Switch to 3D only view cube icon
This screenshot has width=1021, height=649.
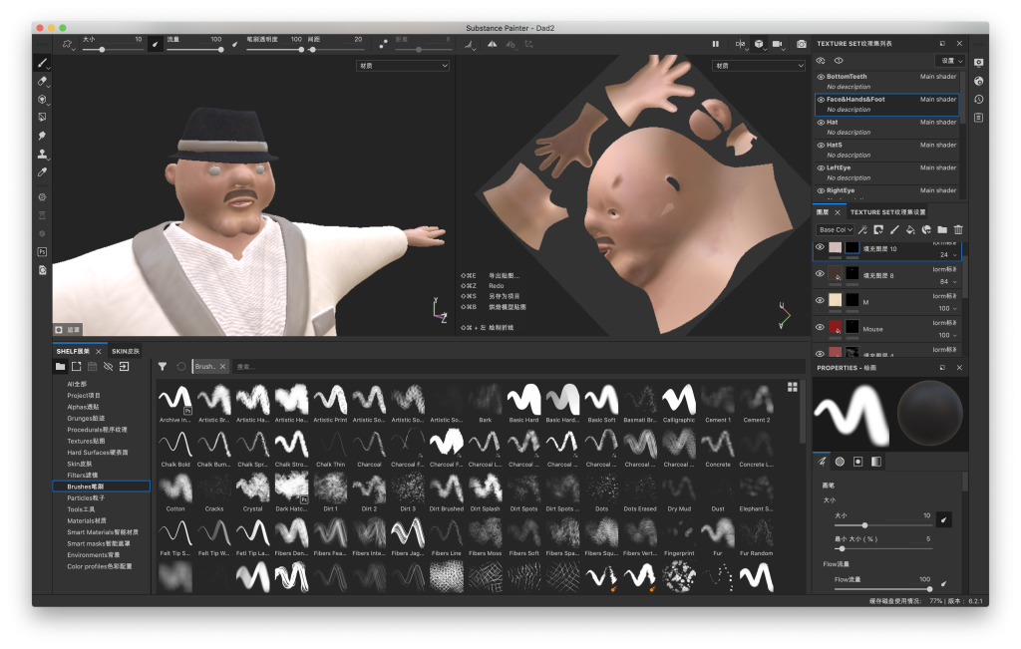pyautogui.click(x=759, y=44)
